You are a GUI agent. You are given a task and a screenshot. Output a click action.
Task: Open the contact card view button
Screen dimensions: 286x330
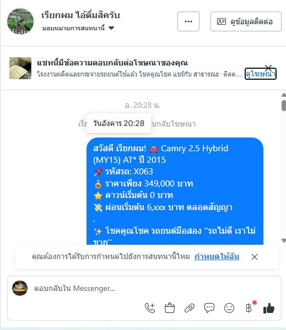pos(246,21)
